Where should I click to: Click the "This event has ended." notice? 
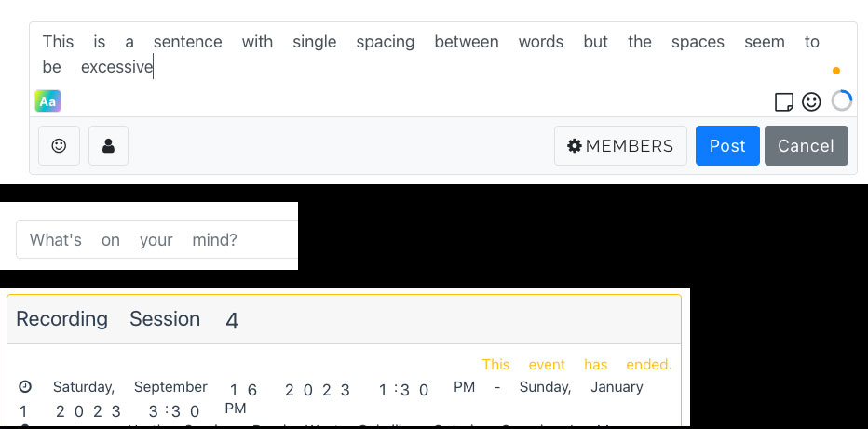(576, 365)
